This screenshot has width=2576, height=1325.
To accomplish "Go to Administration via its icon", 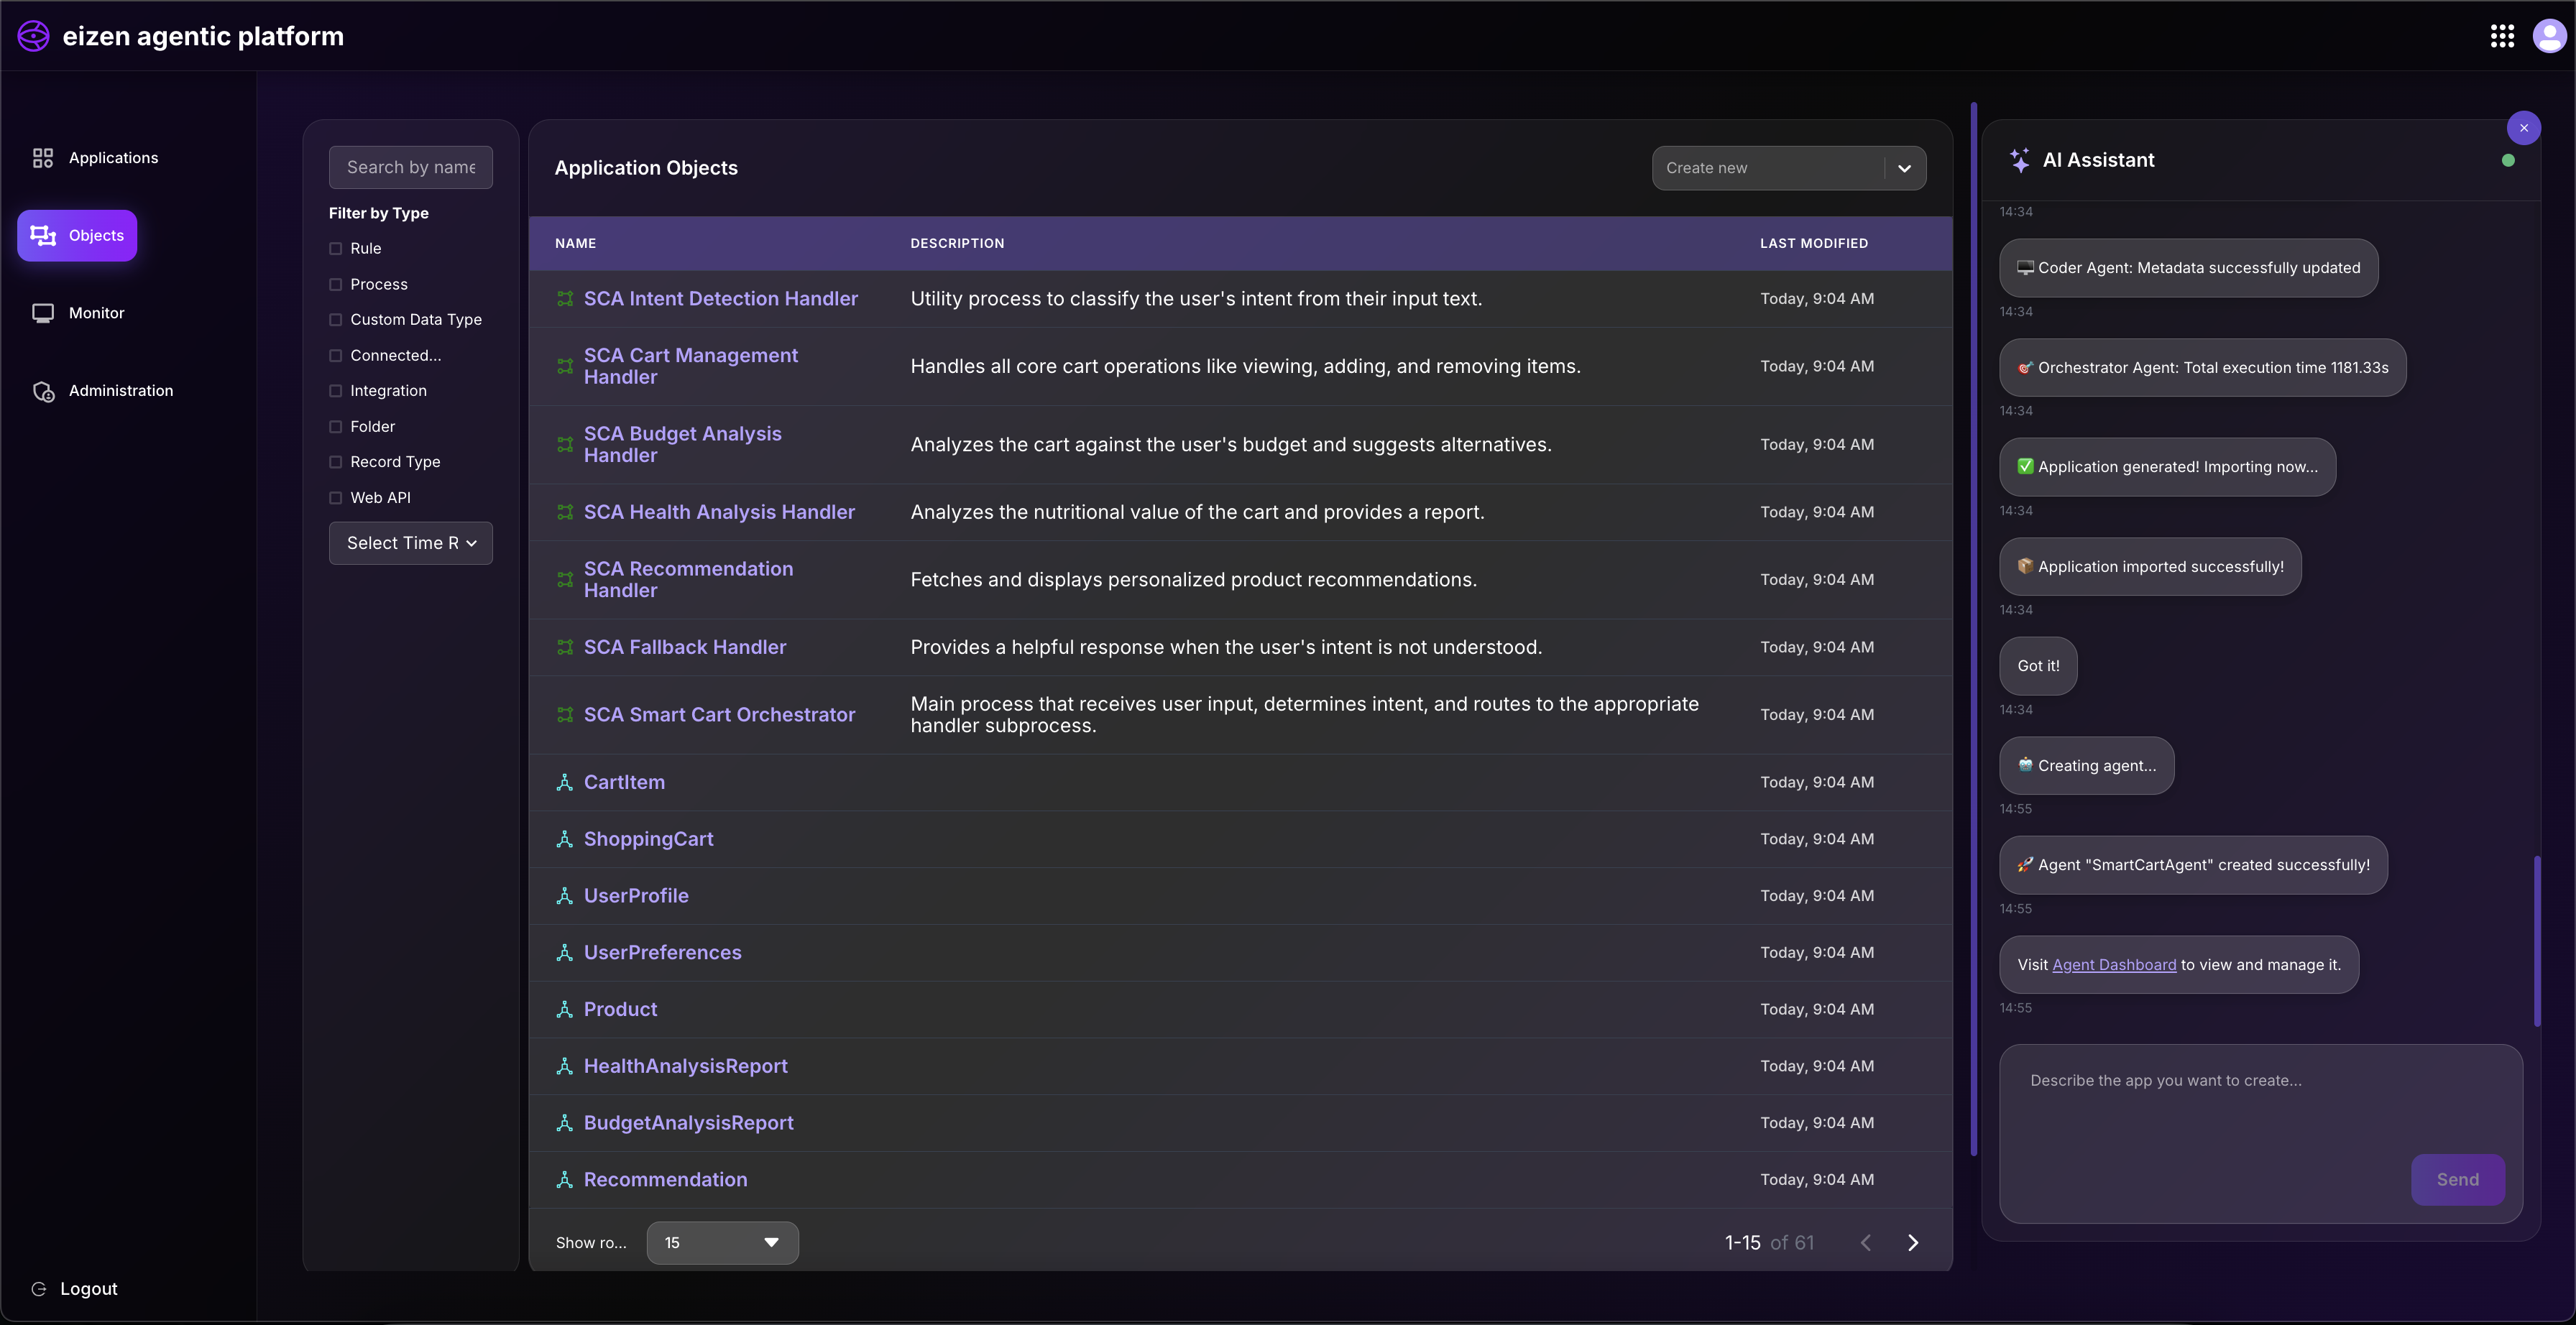I will pos(43,391).
